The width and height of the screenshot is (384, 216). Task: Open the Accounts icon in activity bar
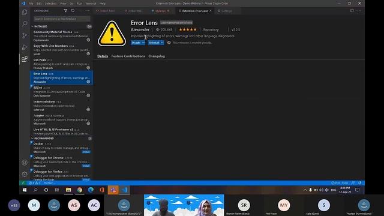coord(25,163)
